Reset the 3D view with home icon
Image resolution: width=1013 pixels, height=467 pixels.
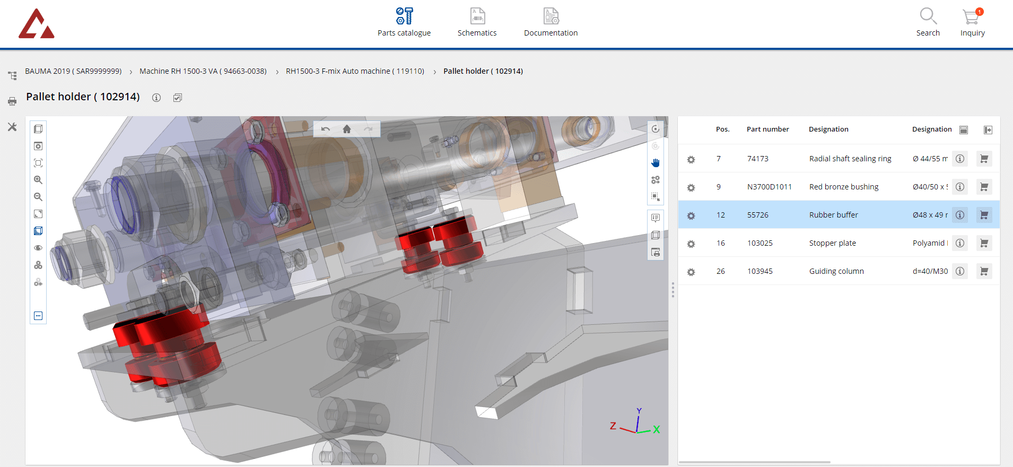coord(347,129)
